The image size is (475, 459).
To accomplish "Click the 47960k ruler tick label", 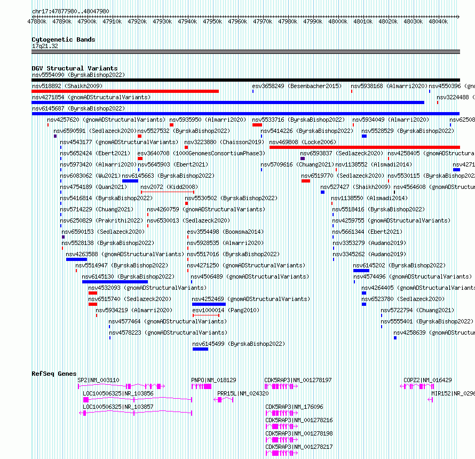I will [x=237, y=21].
